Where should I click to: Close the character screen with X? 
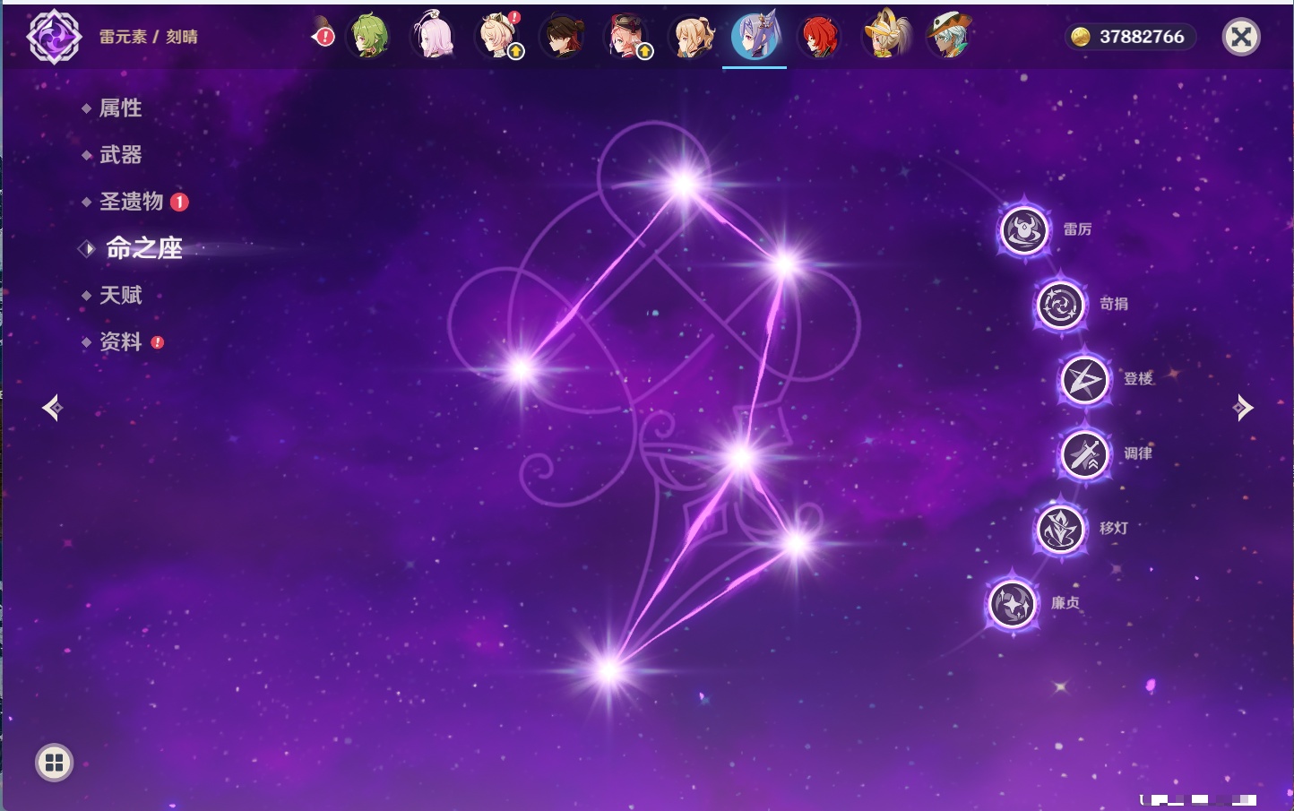pos(1242,37)
